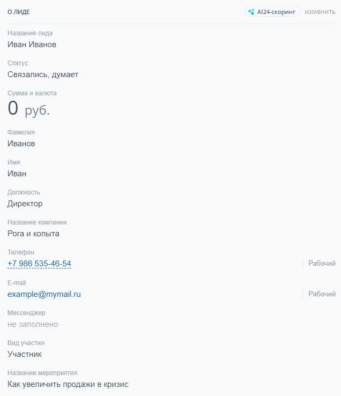
Task: Click the О ЛИДЕ section title
Action: click(x=18, y=12)
